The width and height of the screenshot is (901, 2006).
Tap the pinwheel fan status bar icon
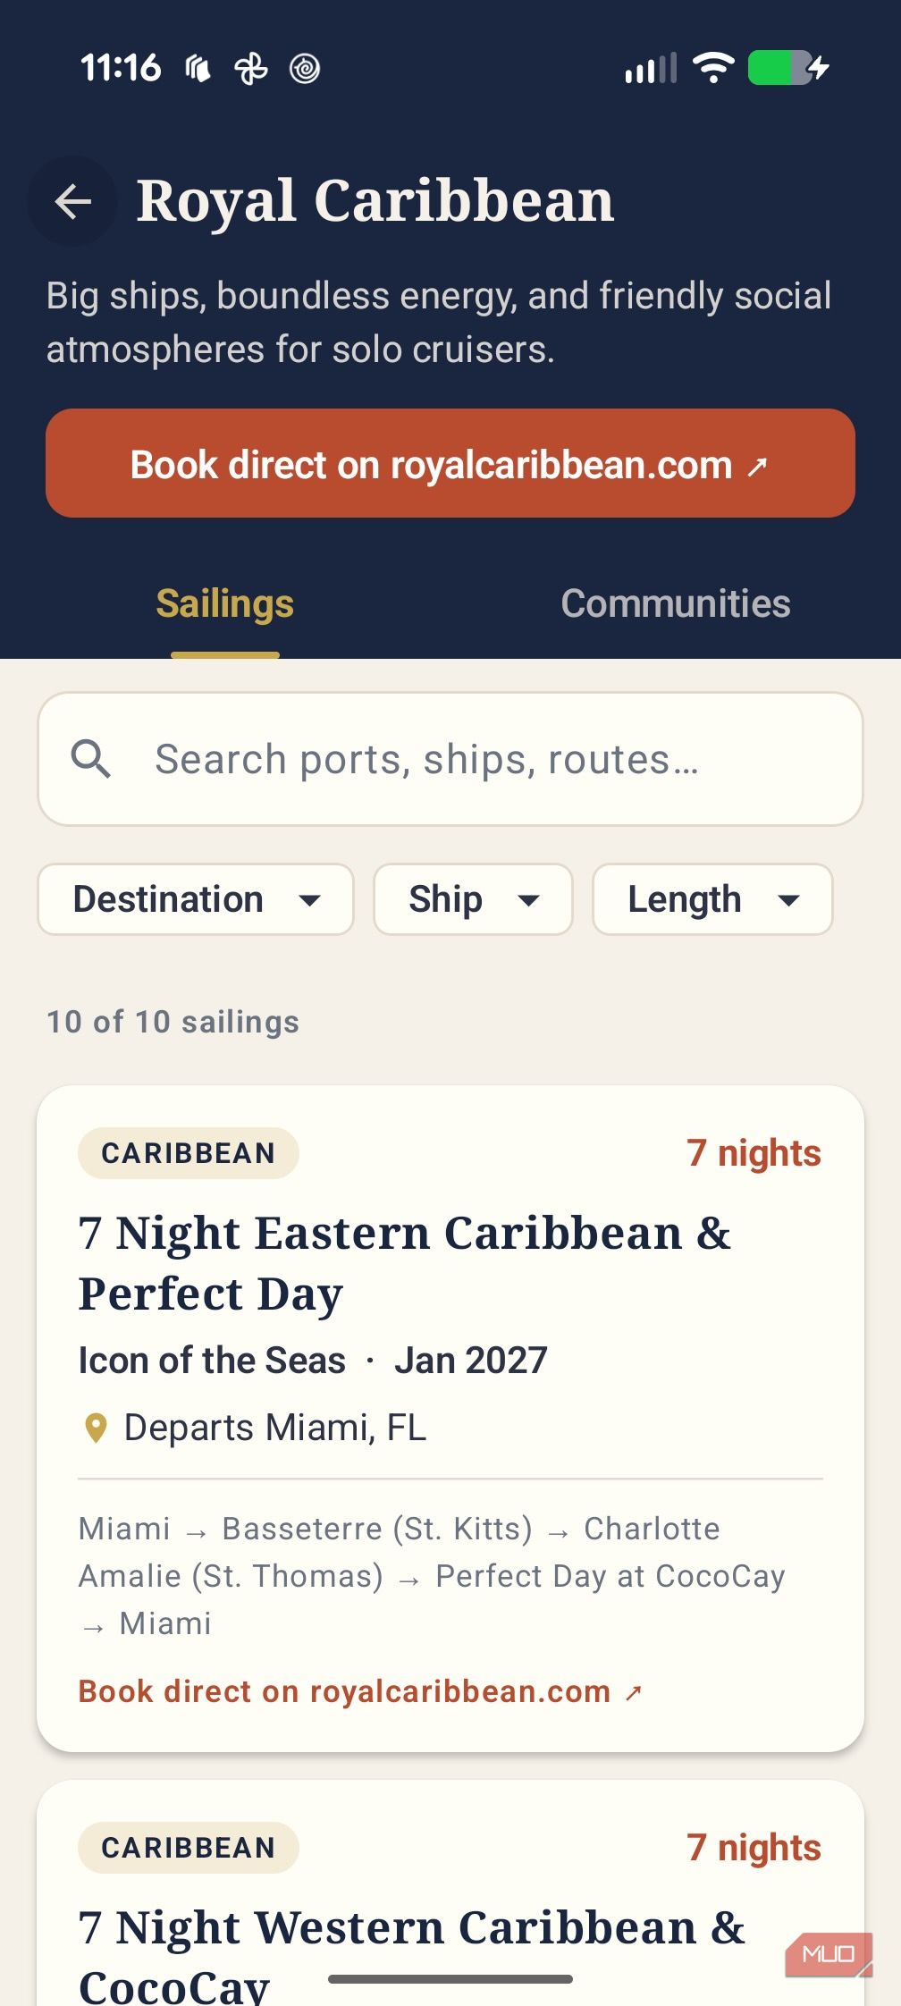click(251, 69)
